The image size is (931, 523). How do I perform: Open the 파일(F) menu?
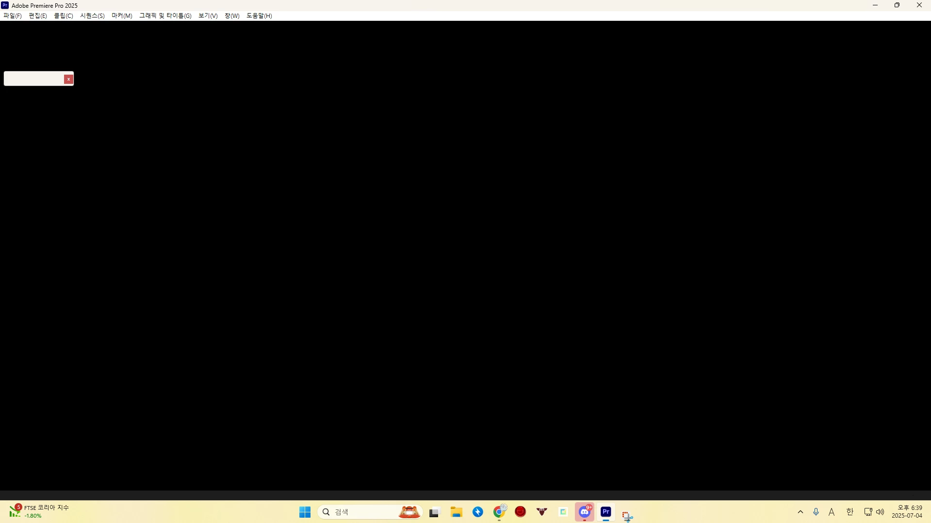point(13,16)
